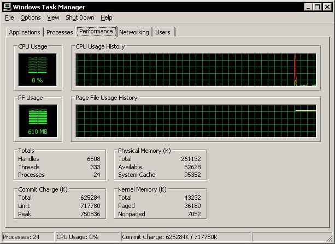
Task: Click Physical Memory Available value 52628
Action: 192,167
